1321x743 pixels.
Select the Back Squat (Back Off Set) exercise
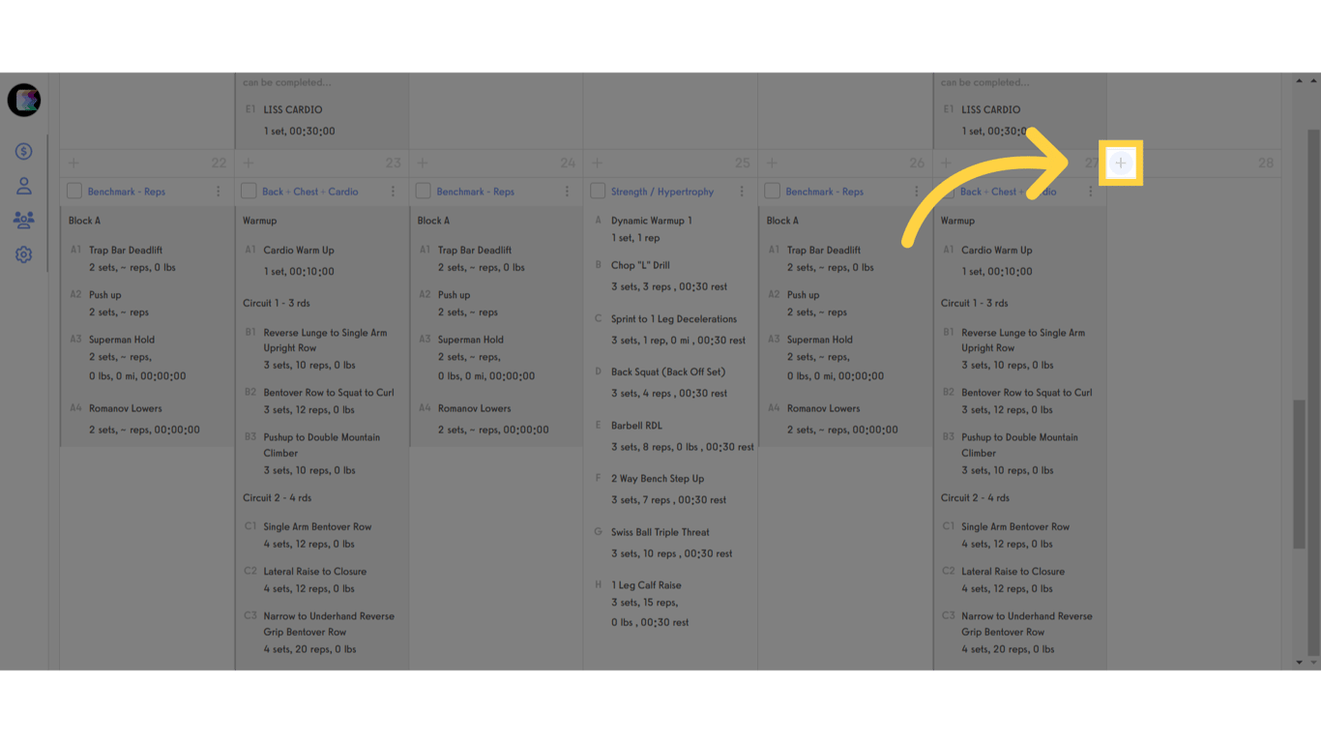[x=668, y=371]
